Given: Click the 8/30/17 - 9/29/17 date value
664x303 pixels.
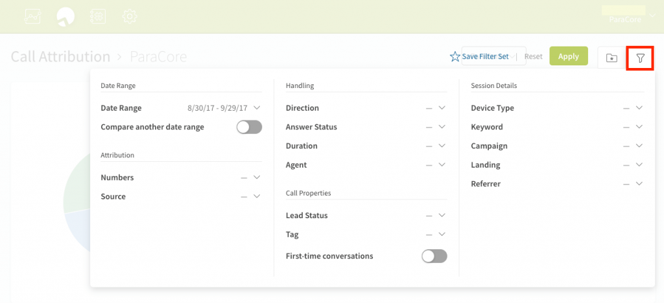Looking at the screenshot, I should (217, 107).
